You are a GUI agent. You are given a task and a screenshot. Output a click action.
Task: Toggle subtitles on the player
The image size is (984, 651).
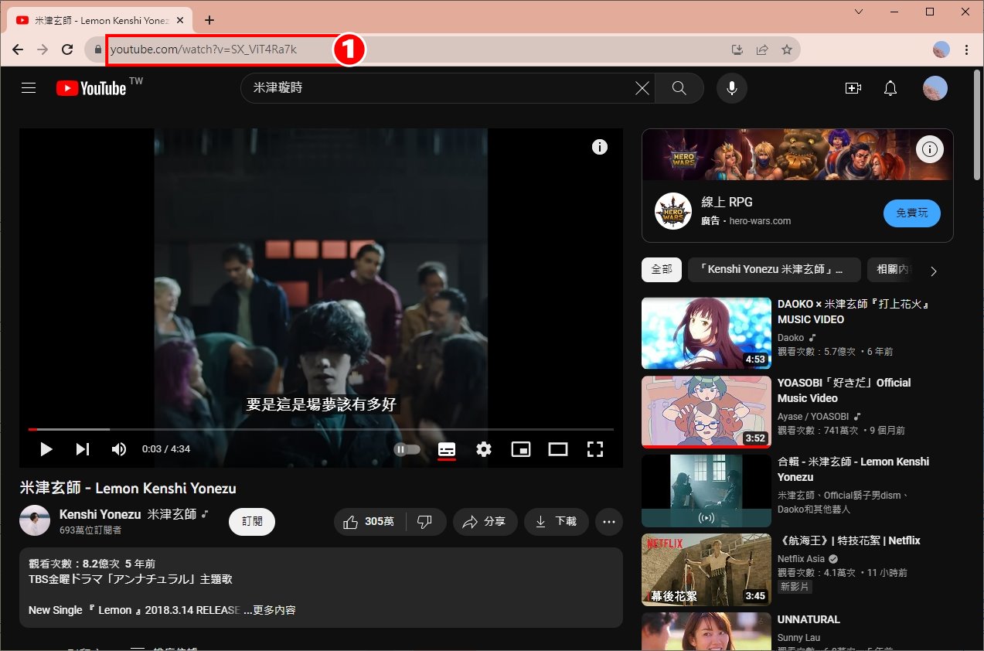pos(447,449)
